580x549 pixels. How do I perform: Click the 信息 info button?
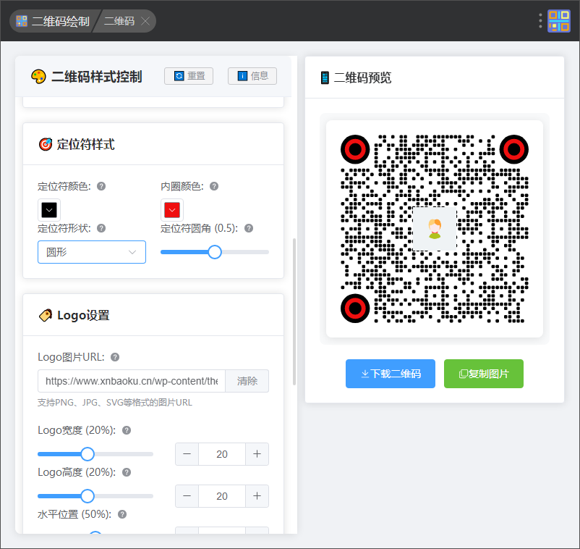tap(252, 76)
